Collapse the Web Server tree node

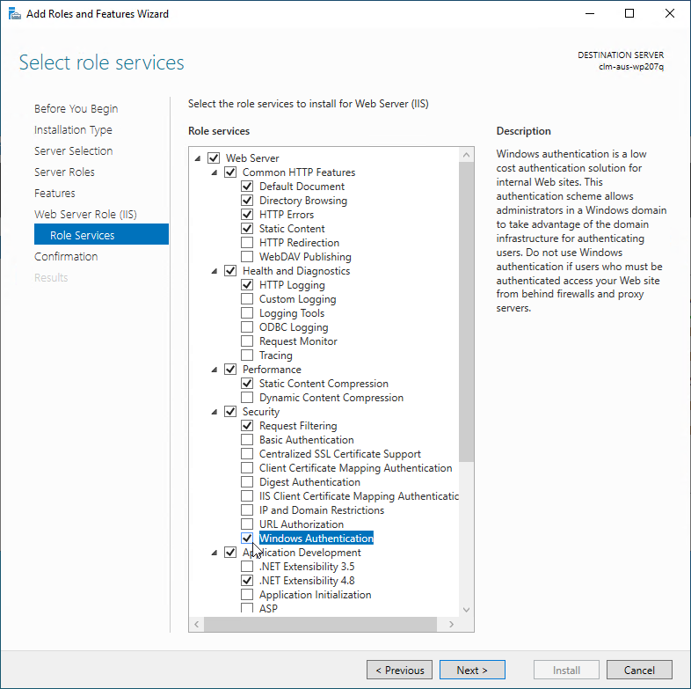coord(198,158)
